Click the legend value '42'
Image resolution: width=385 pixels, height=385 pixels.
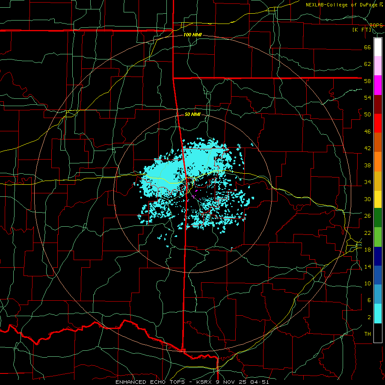pyautogui.click(x=367, y=148)
